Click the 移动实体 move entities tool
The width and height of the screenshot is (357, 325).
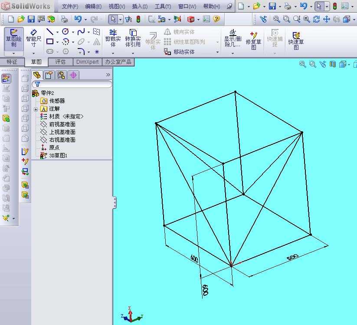(x=179, y=52)
